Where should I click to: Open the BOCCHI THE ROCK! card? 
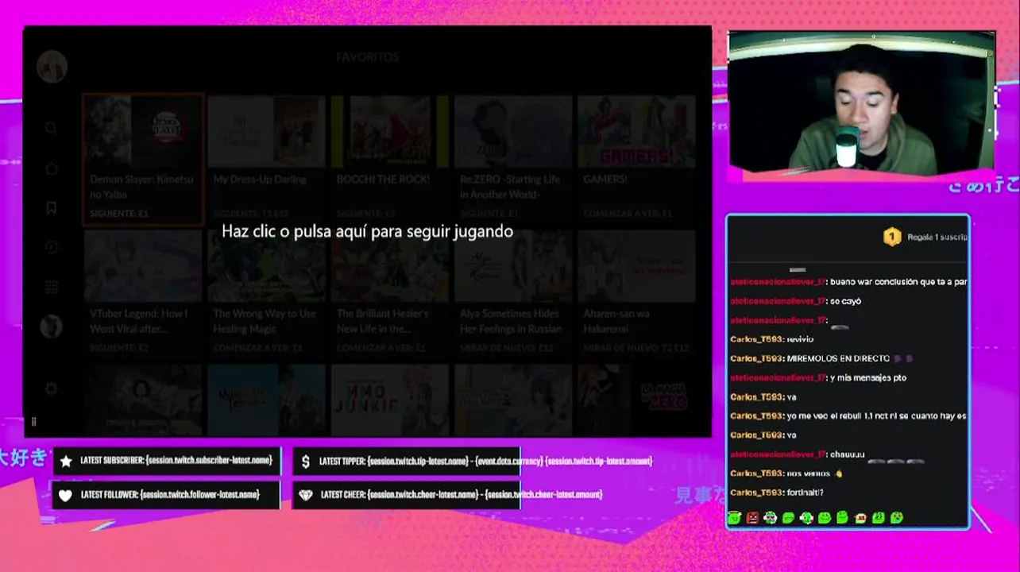click(389, 157)
